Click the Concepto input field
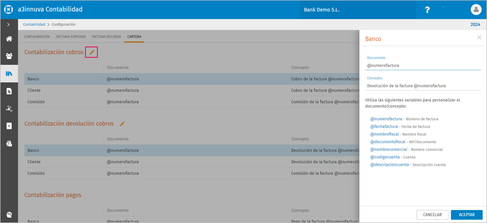This screenshot has width=487, height=223. tap(423, 86)
